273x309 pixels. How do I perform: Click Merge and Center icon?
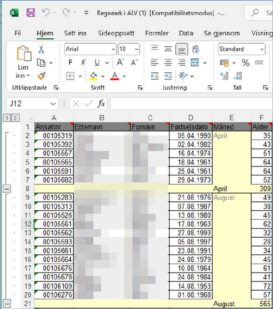click(x=195, y=62)
